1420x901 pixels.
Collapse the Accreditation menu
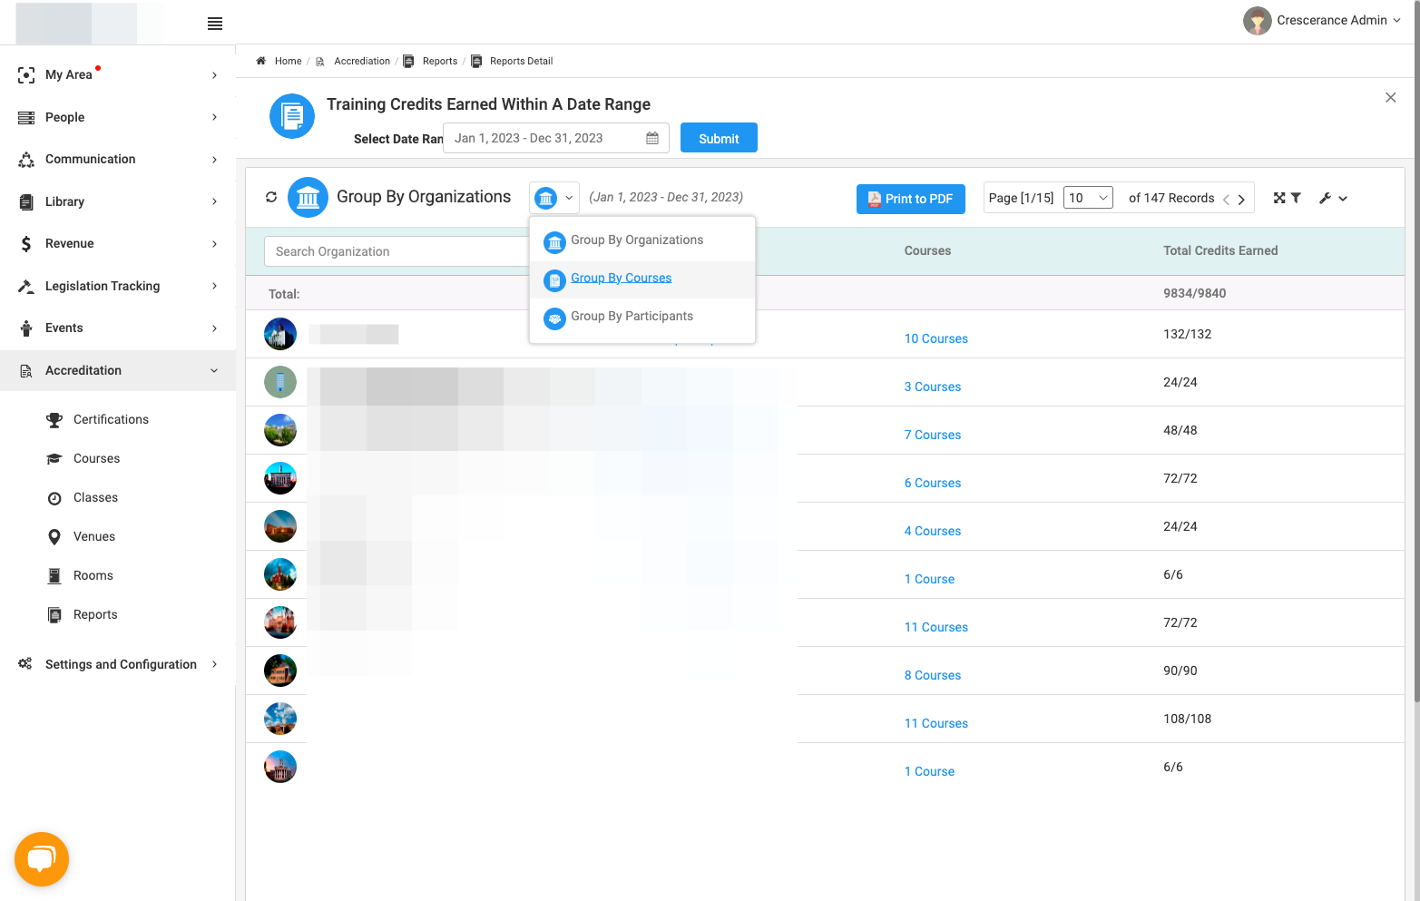pyautogui.click(x=118, y=370)
